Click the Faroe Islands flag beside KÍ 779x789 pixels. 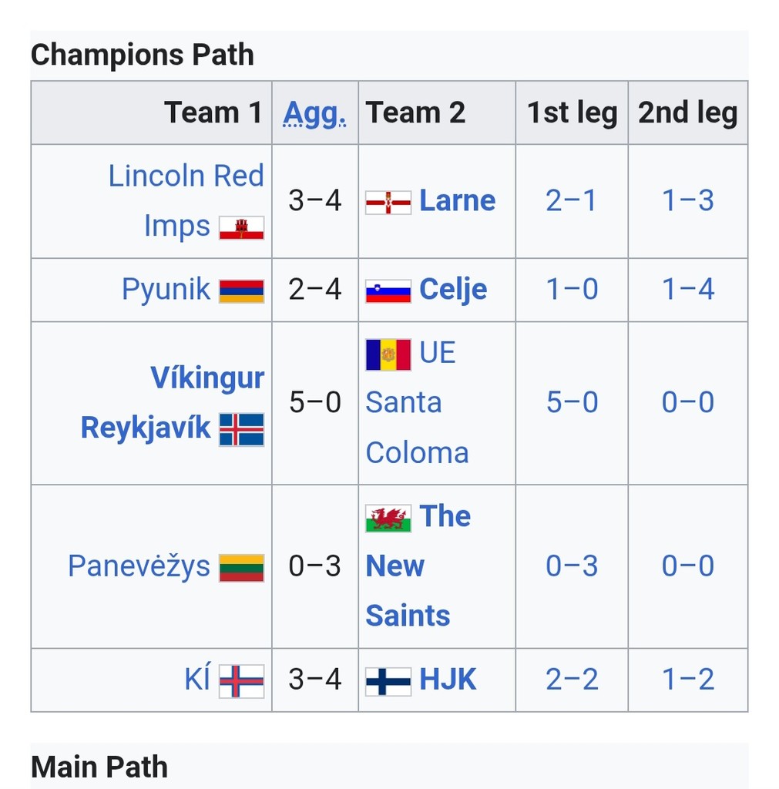point(241,681)
